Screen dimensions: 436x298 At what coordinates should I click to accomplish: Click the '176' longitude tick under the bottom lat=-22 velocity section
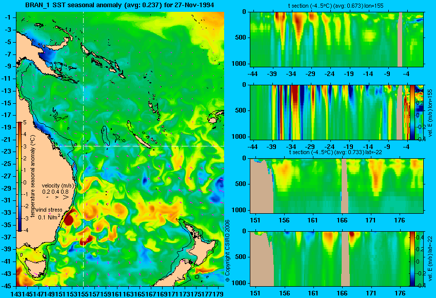pos(401,293)
